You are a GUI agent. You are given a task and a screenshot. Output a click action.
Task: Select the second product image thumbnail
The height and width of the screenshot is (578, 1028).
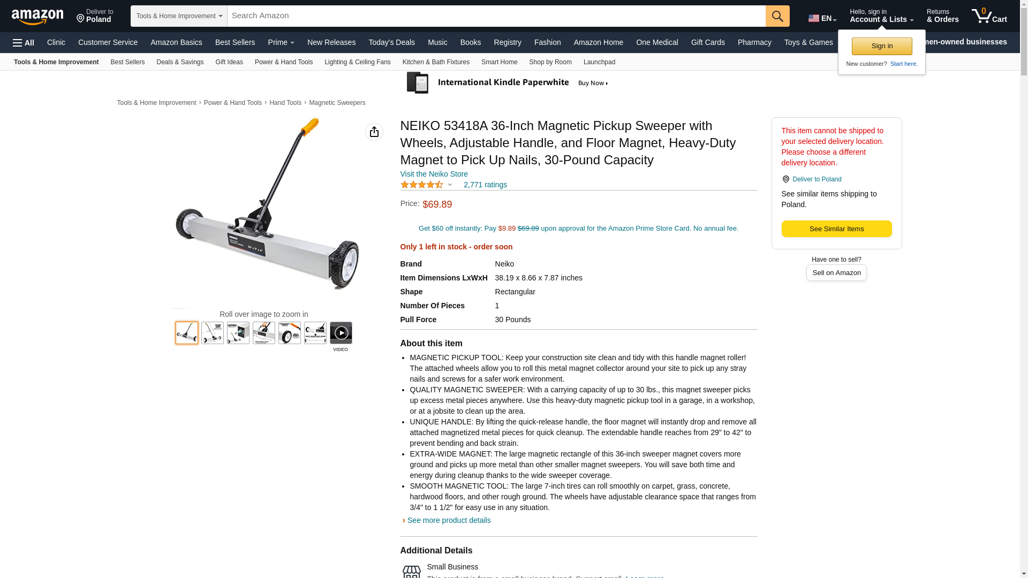213,333
